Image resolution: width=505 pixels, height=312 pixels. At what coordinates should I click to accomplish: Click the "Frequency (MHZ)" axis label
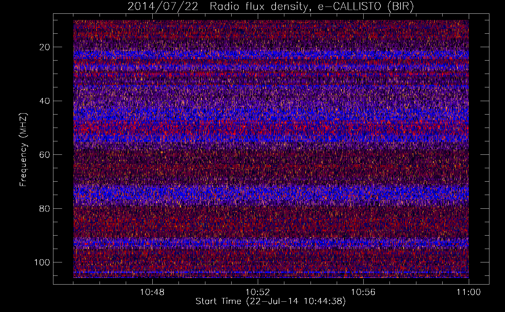point(23,149)
